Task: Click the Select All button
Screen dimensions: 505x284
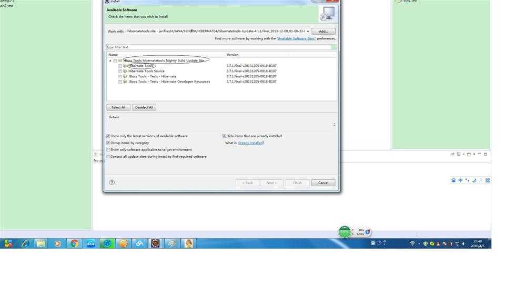Action: pos(118,107)
